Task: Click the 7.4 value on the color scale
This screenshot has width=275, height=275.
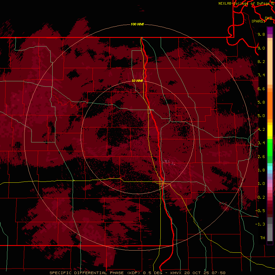Action: 261,75
